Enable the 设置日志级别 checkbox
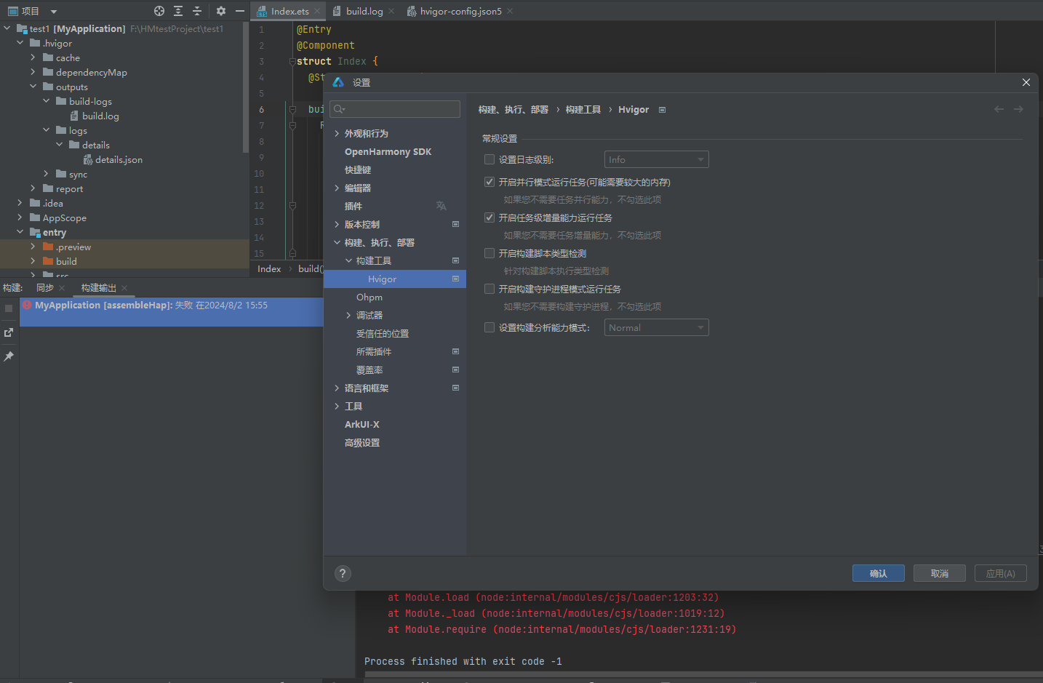The image size is (1043, 683). 489,159
